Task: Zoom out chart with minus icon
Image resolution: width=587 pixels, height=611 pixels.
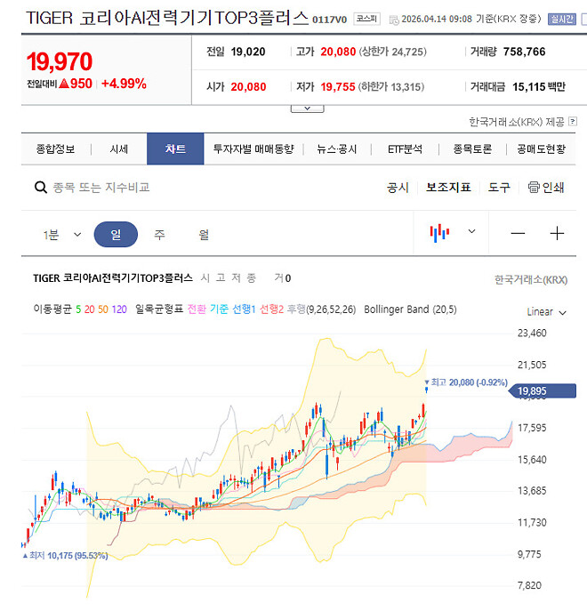Action: pos(518,233)
